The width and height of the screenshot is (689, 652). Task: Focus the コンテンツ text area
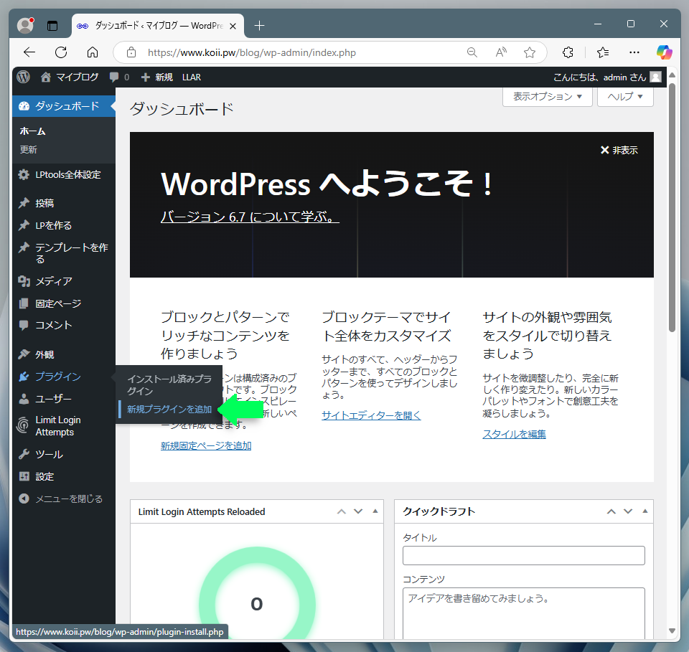point(523,613)
